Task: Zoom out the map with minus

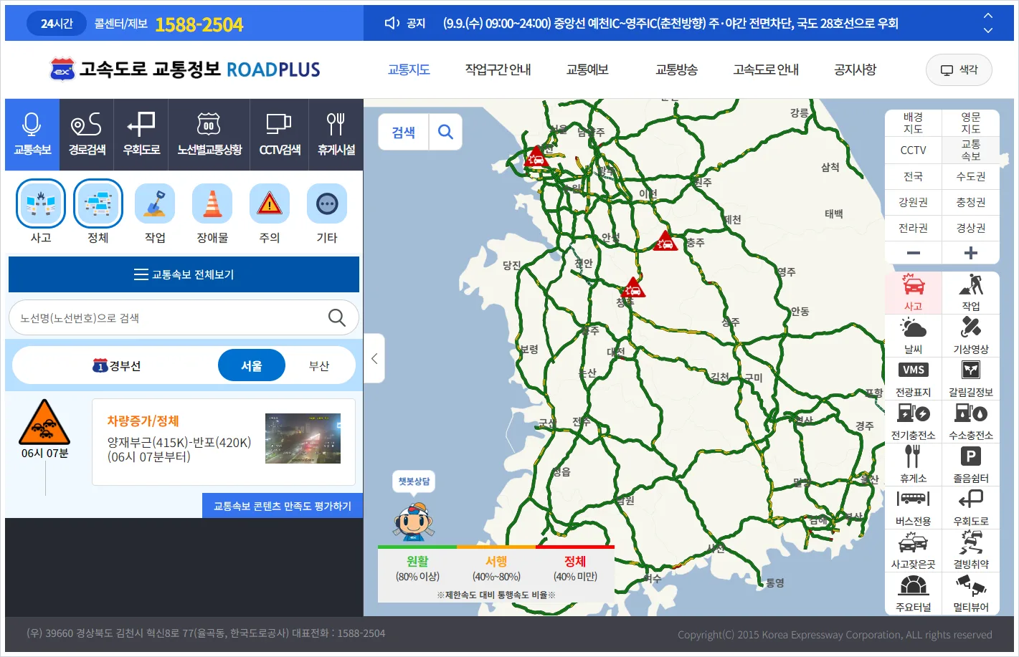Action: coord(913,253)
